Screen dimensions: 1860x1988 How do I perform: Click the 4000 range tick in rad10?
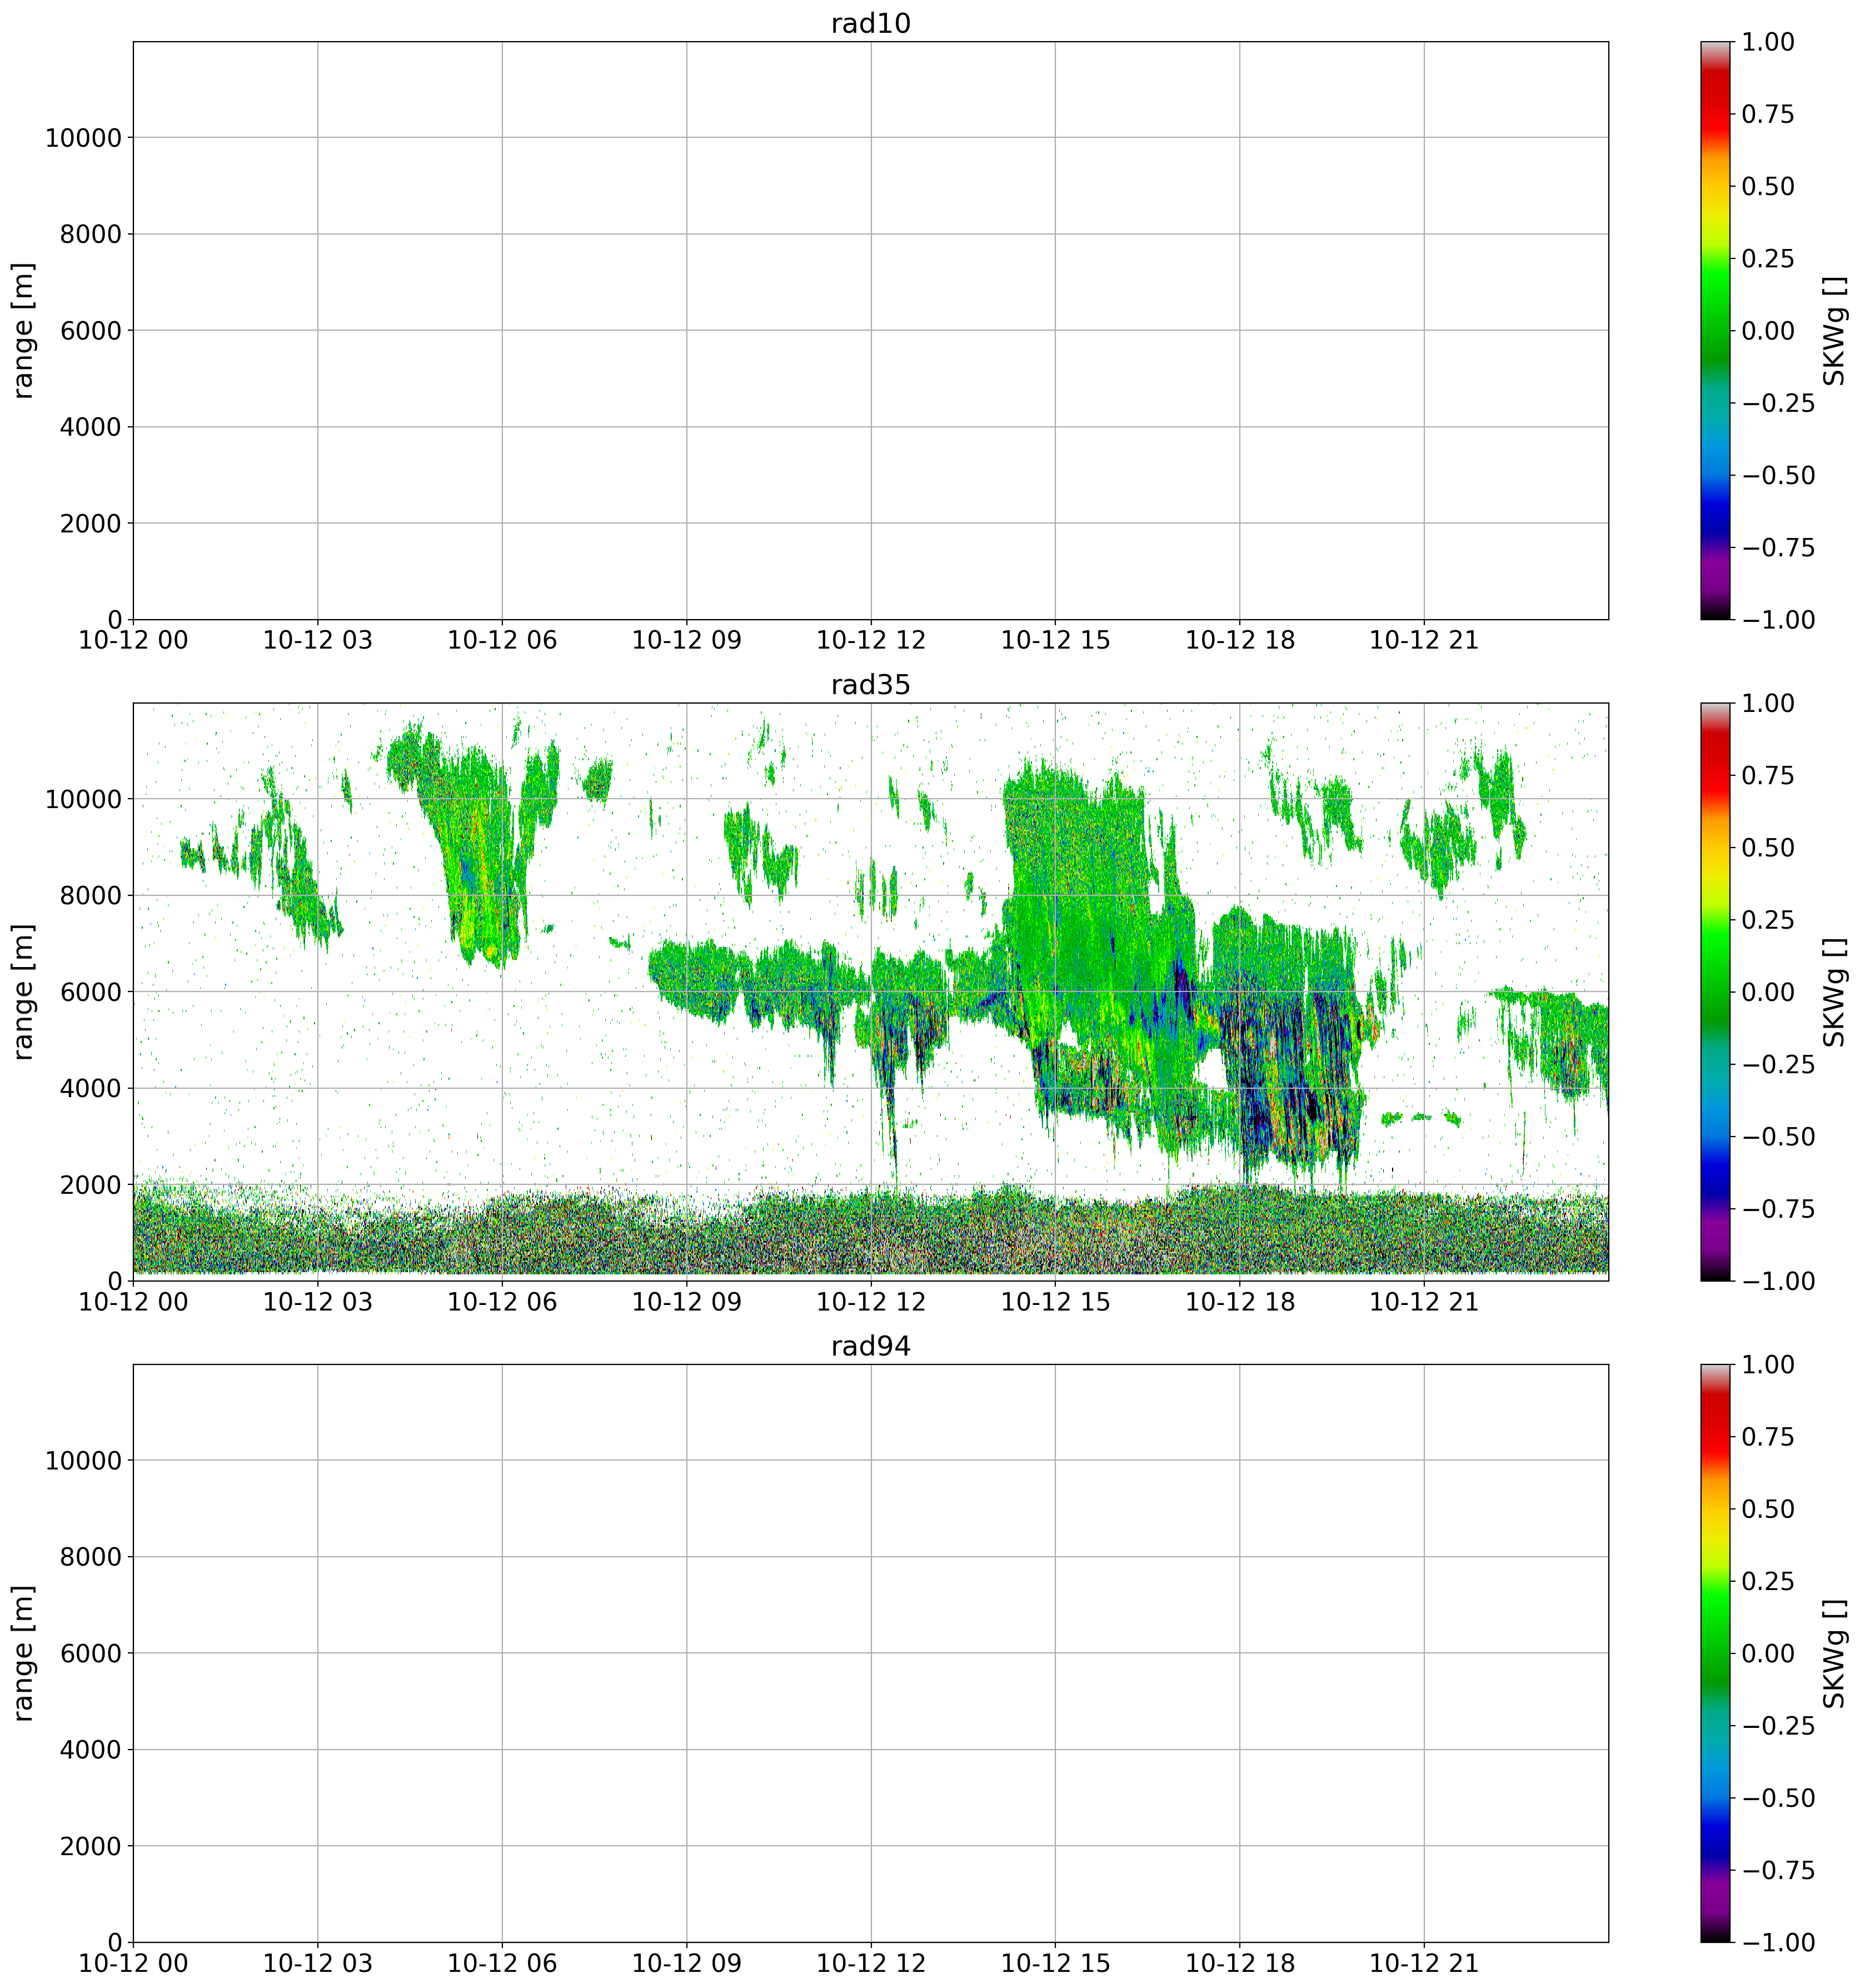[92, 427]
